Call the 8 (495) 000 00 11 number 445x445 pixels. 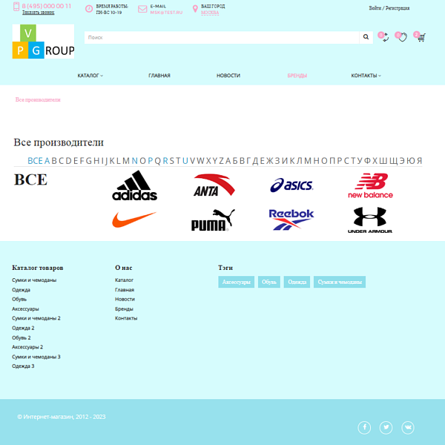pos(47,6)
